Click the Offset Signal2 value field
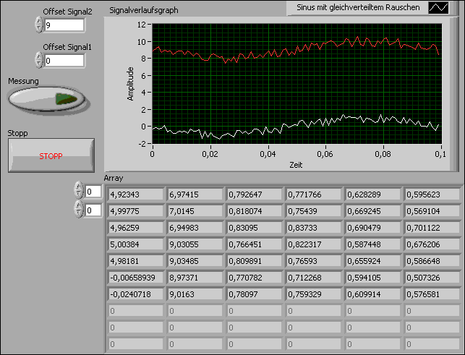 click(x=64, y=25)
